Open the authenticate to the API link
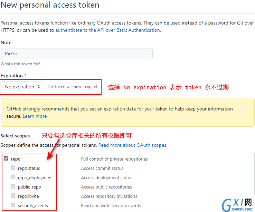 [x=107, y=30]
